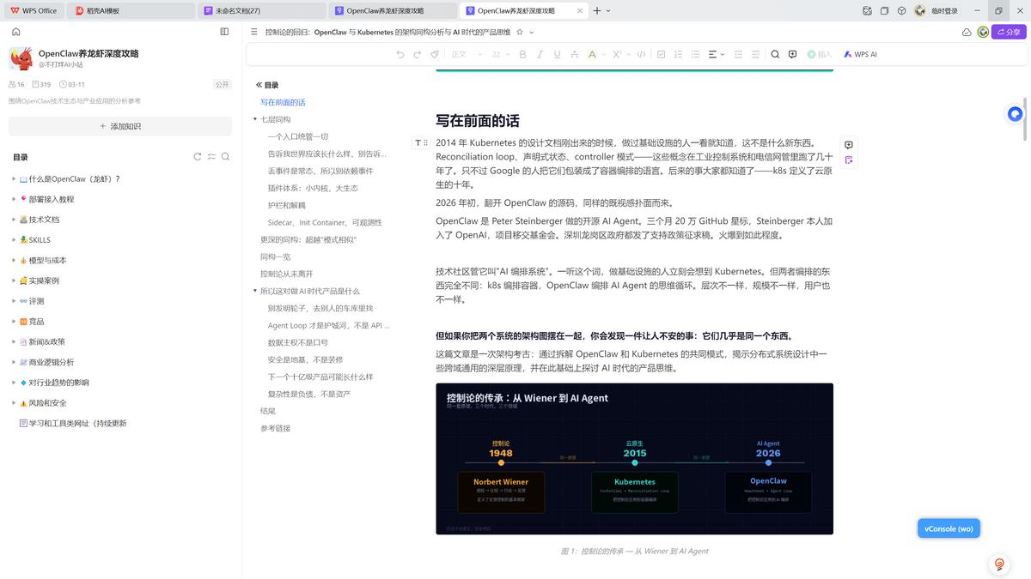Toggle strikethrough formatting
The height and width of the screenshot is (579, 1031).
[x=575, y=54]
